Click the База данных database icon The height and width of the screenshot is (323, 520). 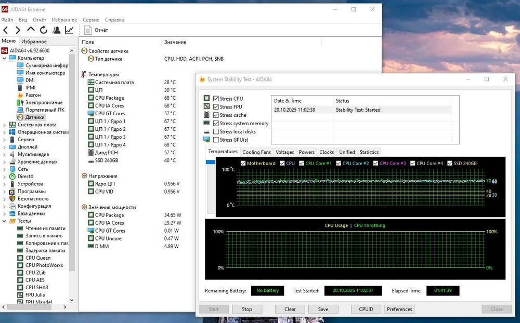click(12, 213)
